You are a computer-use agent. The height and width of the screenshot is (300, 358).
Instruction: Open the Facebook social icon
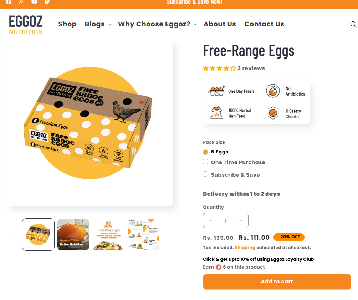[9, 2]
